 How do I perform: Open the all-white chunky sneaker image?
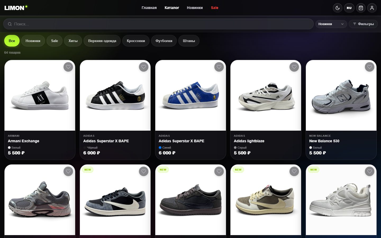tap(341, 200)
